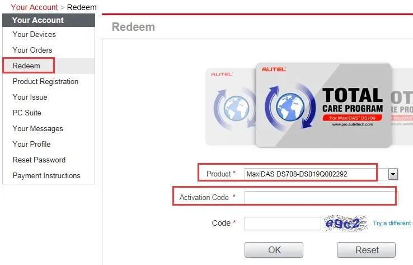This screenshot has height=265, width=413.
Task: Click the captcha image egc2
Action: pyautogui.click(x=346, y=224)
